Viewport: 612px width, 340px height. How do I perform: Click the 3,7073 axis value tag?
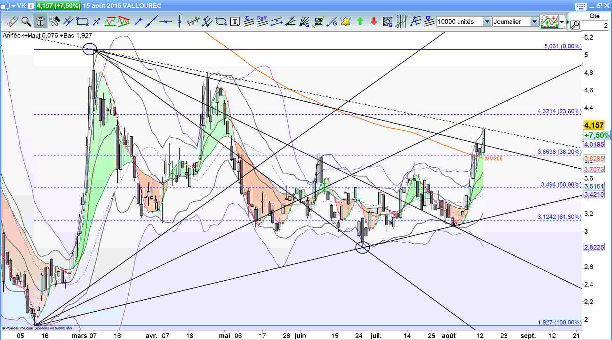point(594,169)
